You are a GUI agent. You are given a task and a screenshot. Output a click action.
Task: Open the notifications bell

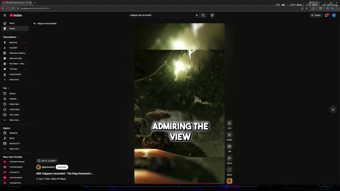(326, 15)
